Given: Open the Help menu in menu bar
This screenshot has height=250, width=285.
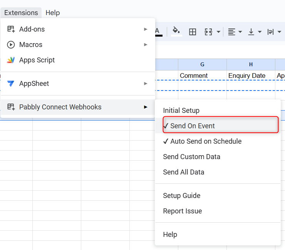Looking at the screenshot, I should click(52, 13).
